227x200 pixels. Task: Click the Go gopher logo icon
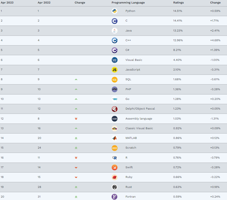tap(114, 99)
